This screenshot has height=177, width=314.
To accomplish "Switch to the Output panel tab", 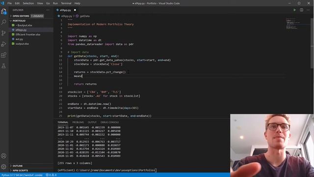I will click(x=92, y=122).
